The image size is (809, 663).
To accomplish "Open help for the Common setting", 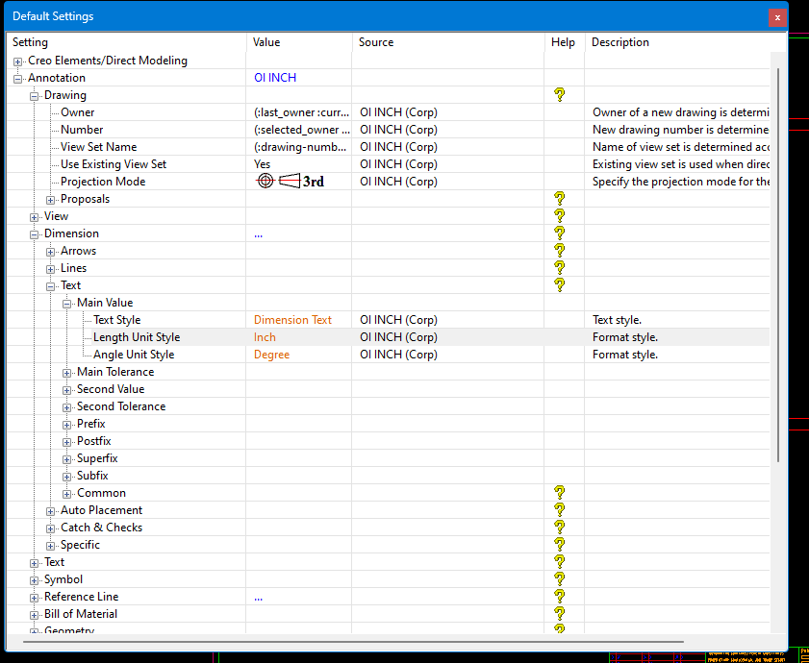I will [x=560, y=492].
